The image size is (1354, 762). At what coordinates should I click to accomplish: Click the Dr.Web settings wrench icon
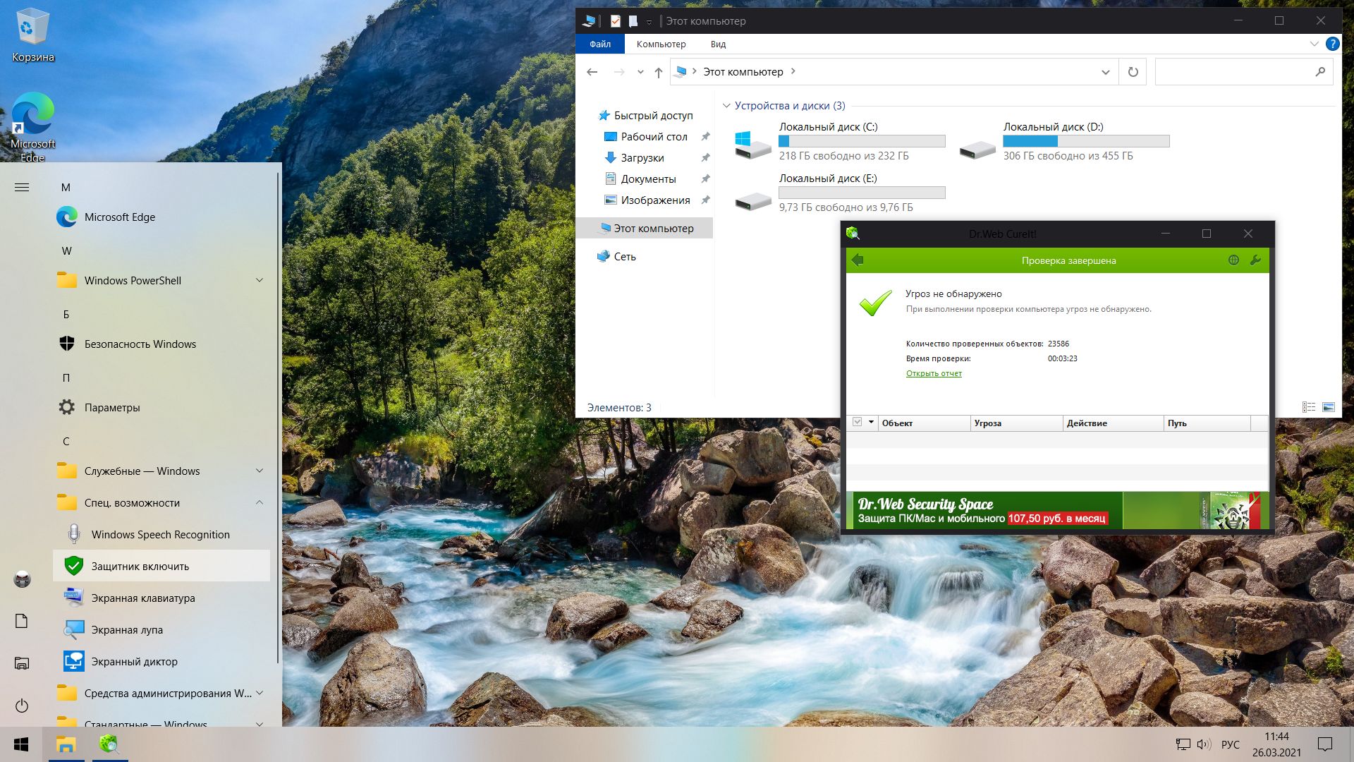click(x=1255, y=260)
